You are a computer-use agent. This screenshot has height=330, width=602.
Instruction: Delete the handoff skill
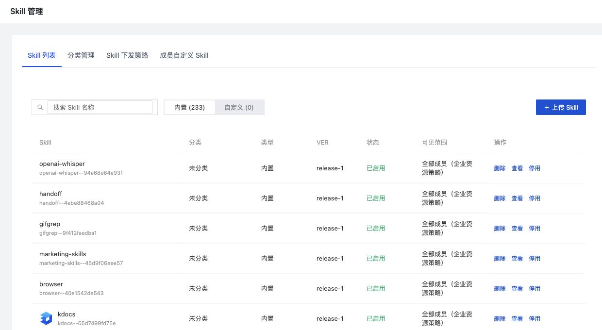[x=500, y=198]
